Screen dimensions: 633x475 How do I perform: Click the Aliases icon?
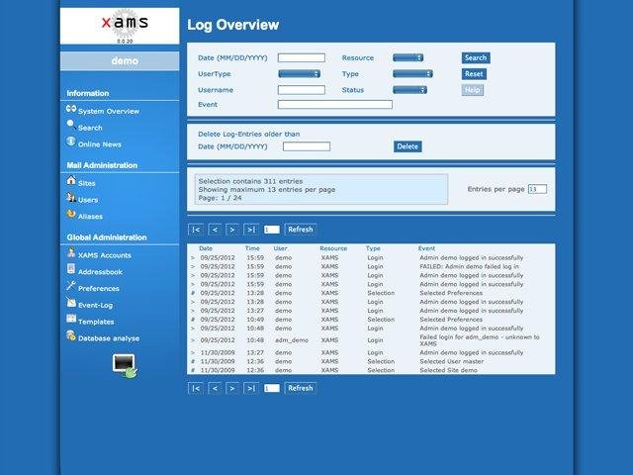(71, 214)
